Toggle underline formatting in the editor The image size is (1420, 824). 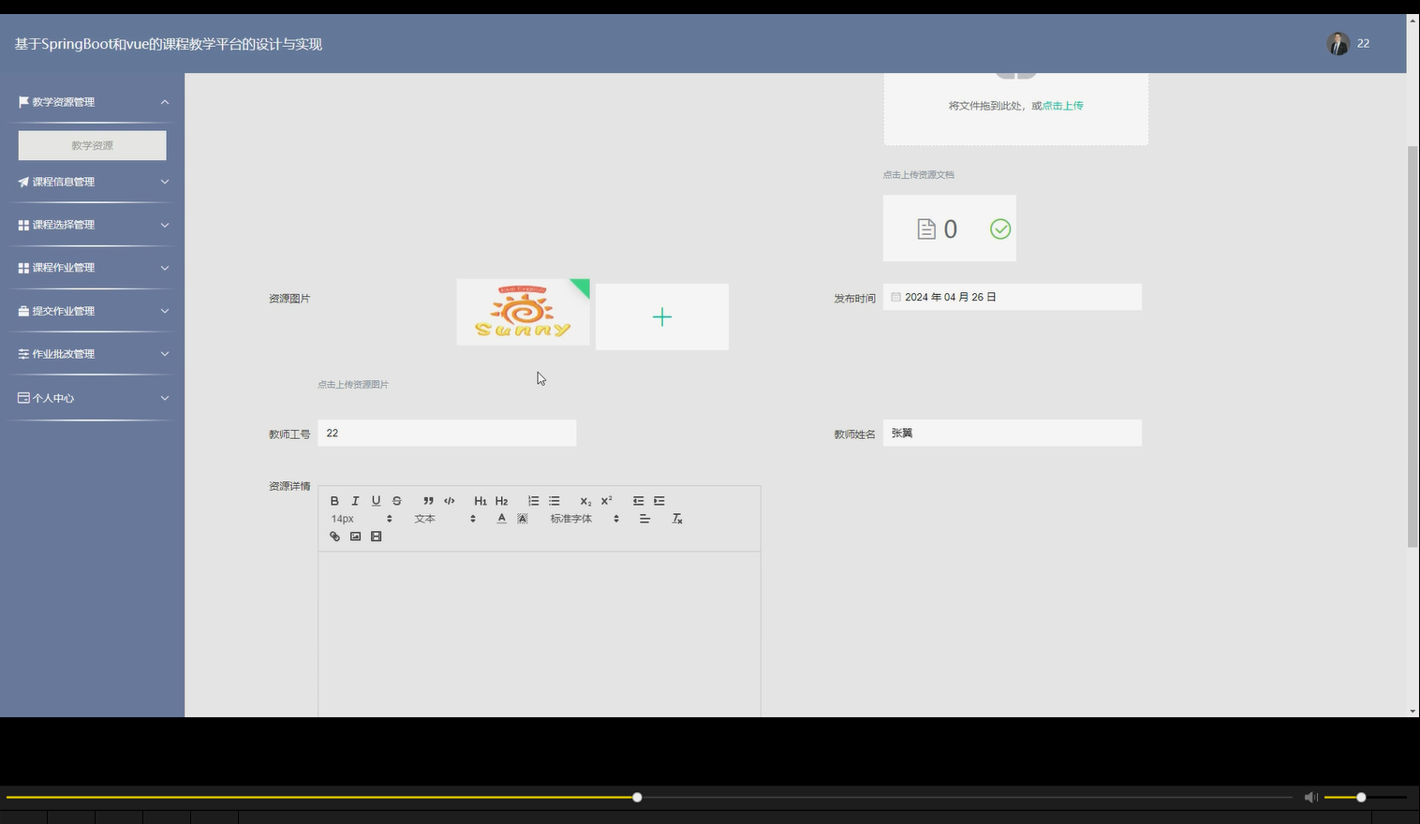[376, 501]
